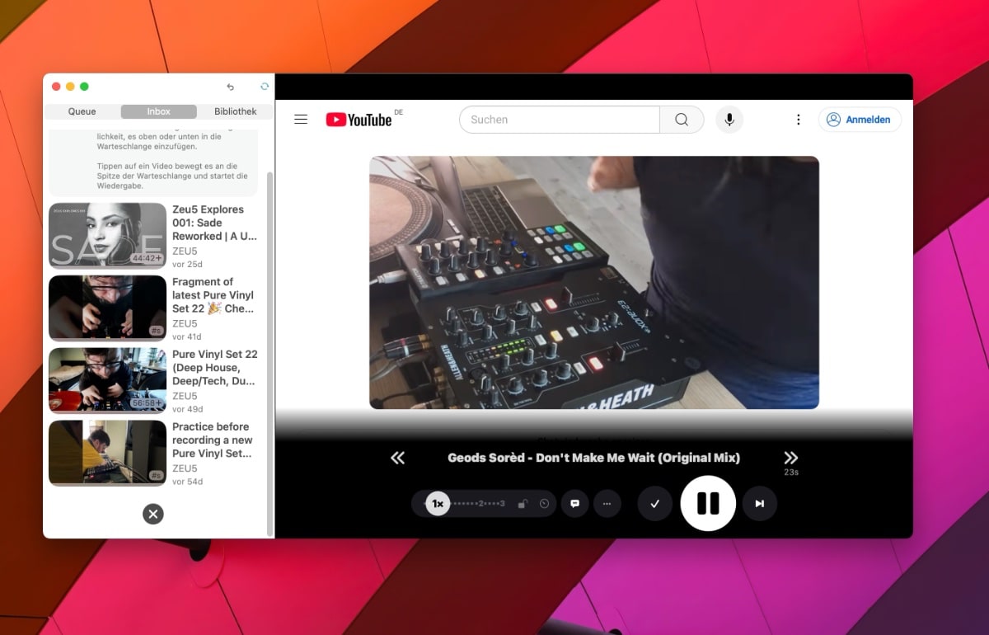Viewport: 989px width, 635px height.
Task: Set playback speed to 2 on the slider
Action: point(481,504)
